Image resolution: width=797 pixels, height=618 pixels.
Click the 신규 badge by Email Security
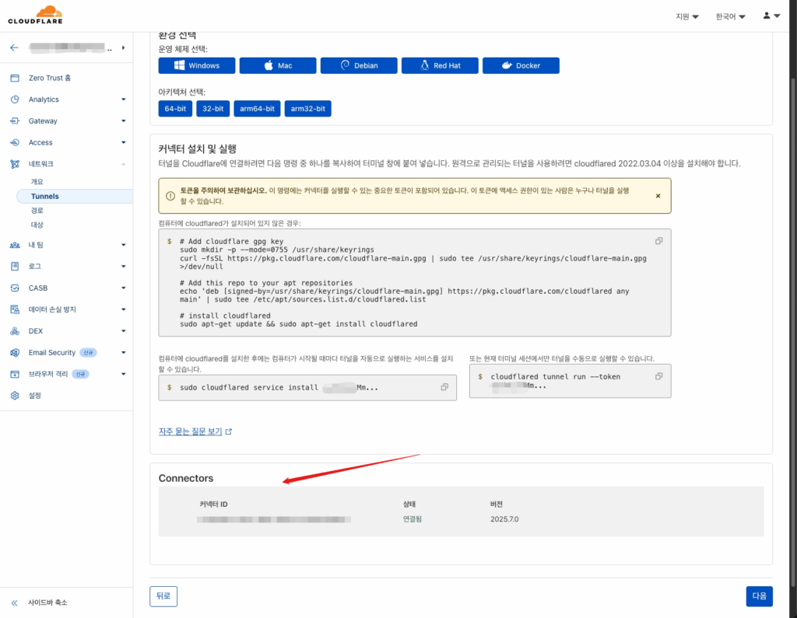pos(89,352)
